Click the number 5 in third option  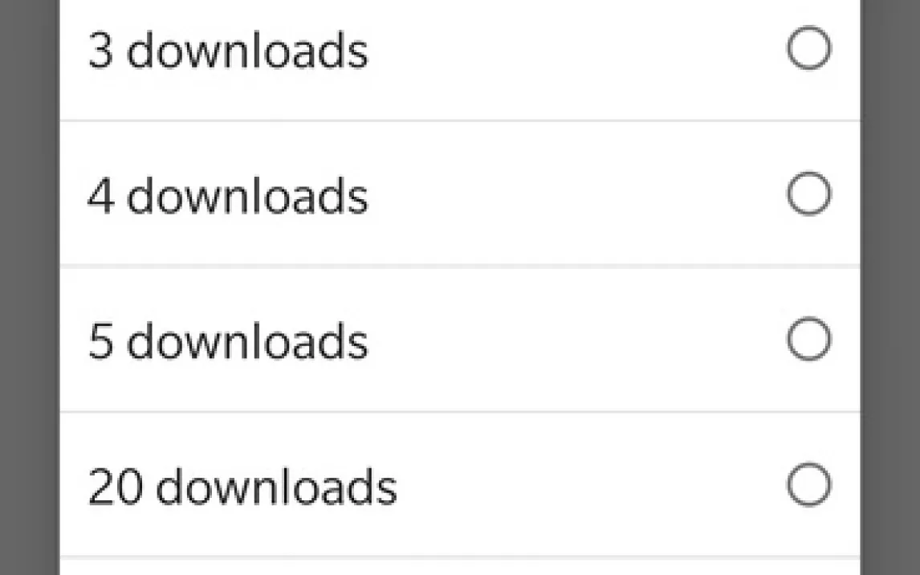pyautogui.click(x=100, y=341)
